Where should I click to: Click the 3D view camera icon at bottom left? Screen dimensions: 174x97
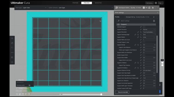click(17, 94)
